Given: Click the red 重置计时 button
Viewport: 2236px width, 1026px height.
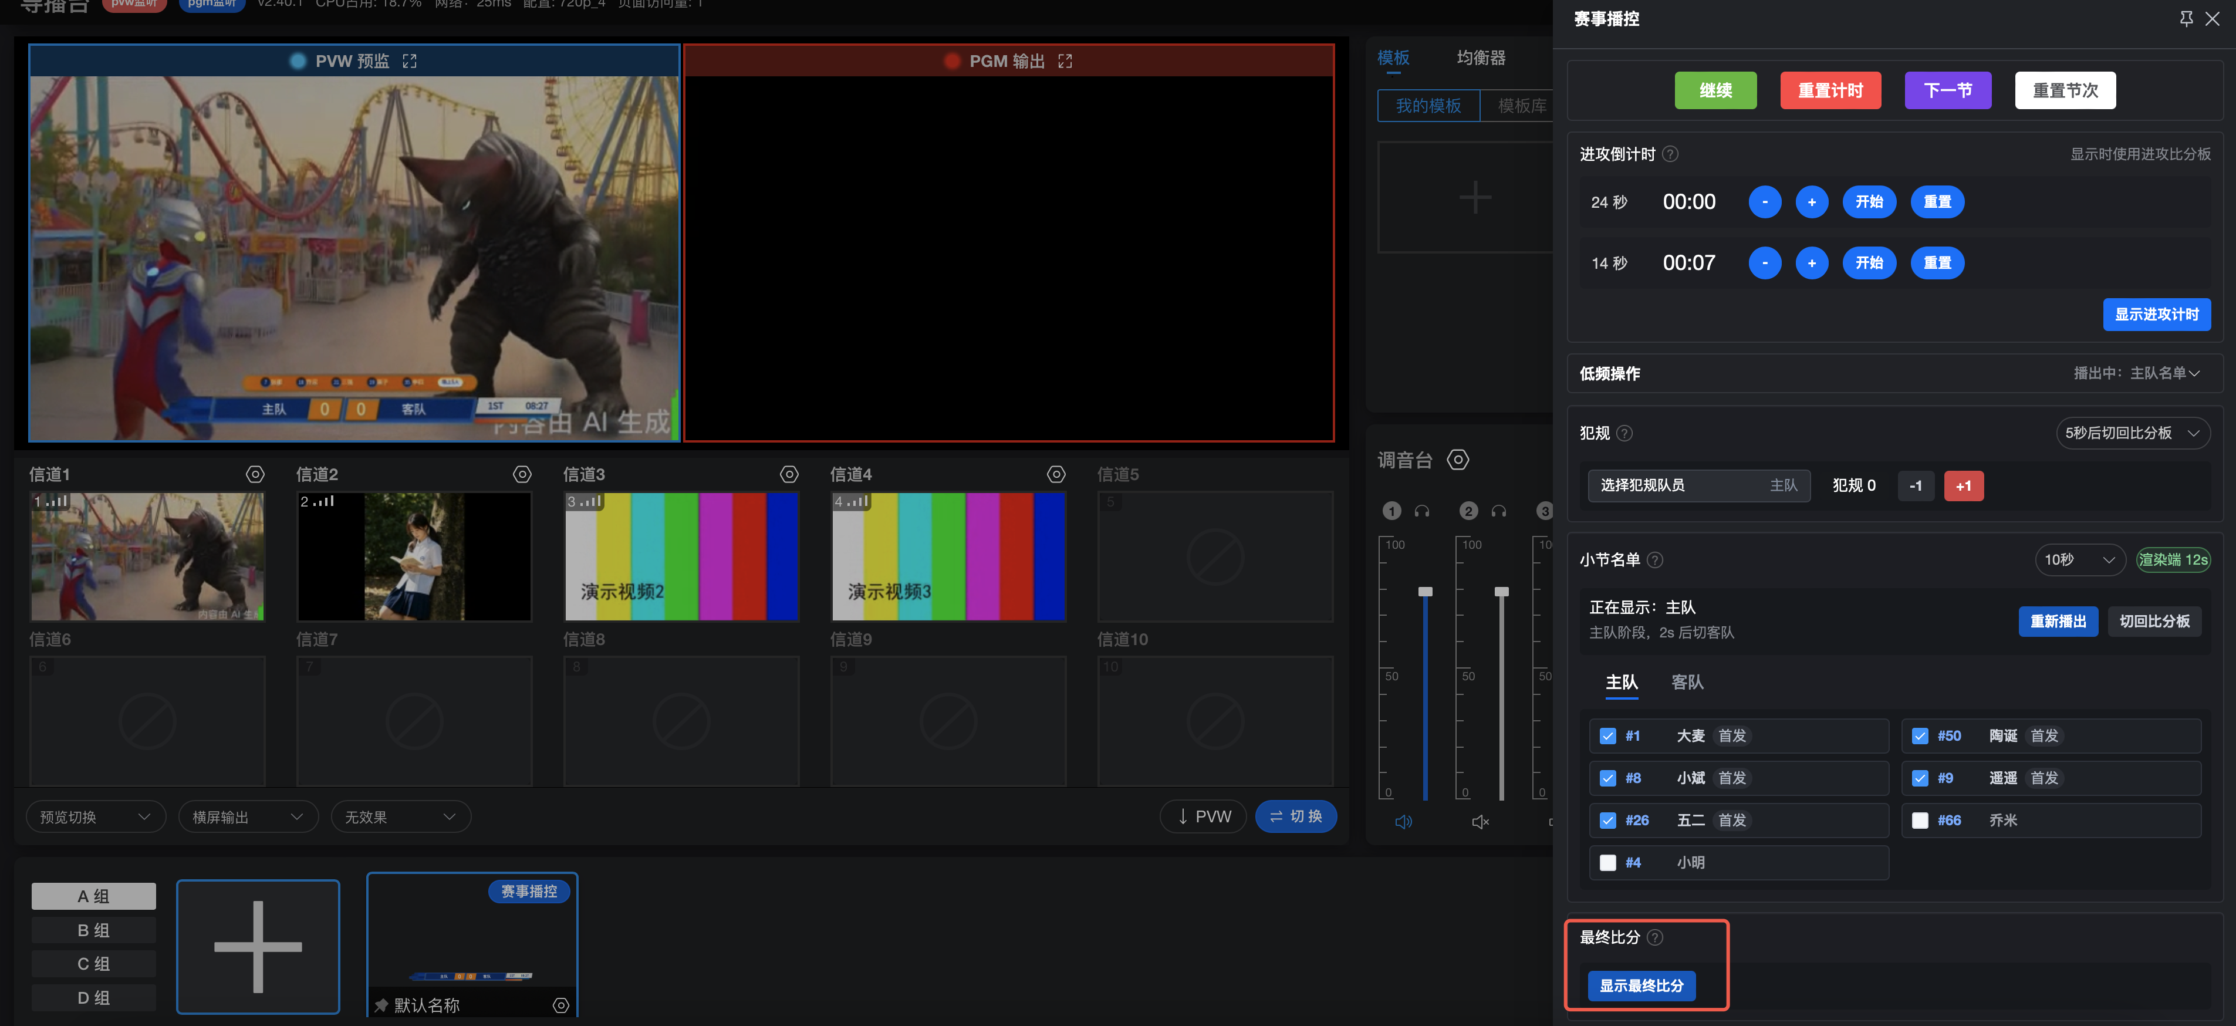Looking at the screenshot, I should click(1830, 90).
